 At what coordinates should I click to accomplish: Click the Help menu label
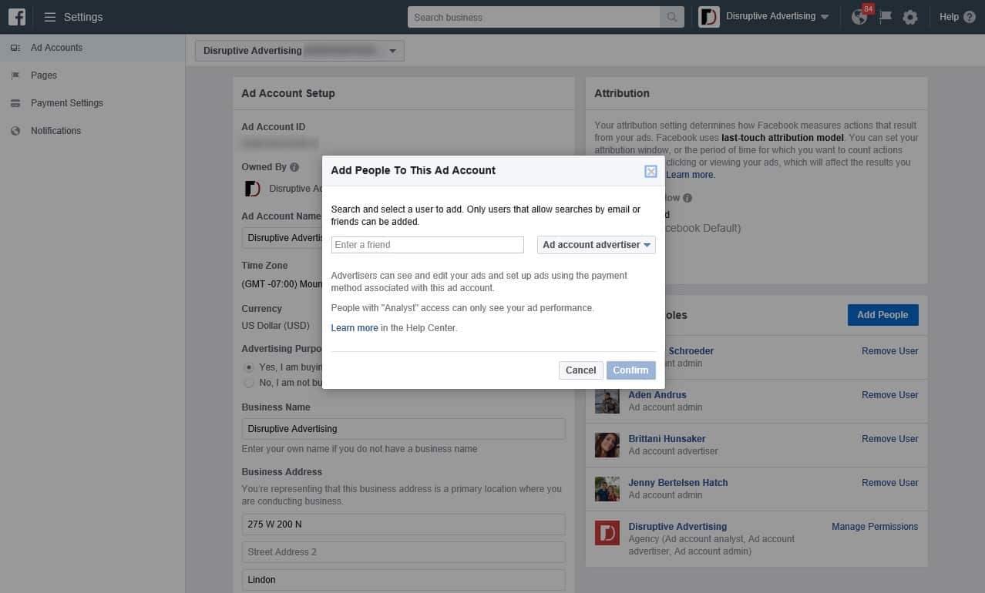click(949, 17)
